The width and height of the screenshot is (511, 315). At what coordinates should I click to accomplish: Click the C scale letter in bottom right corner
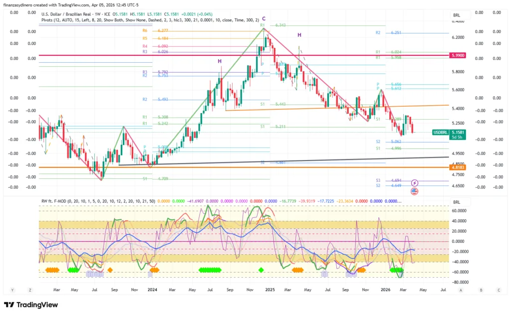tap(498, 290)
